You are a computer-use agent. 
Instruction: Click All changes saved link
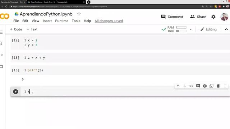tap(109, 21)
